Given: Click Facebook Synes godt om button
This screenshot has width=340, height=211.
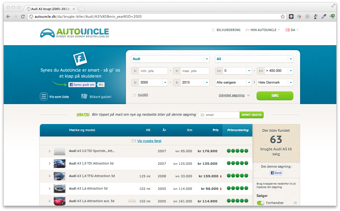Looking at the screenshot, I should [x=82, y=85].
